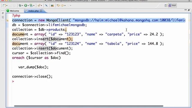The width and height of the screenshot is (192, 108).
Task: Click the closing ">" tag
Action: tap(13, 81)
